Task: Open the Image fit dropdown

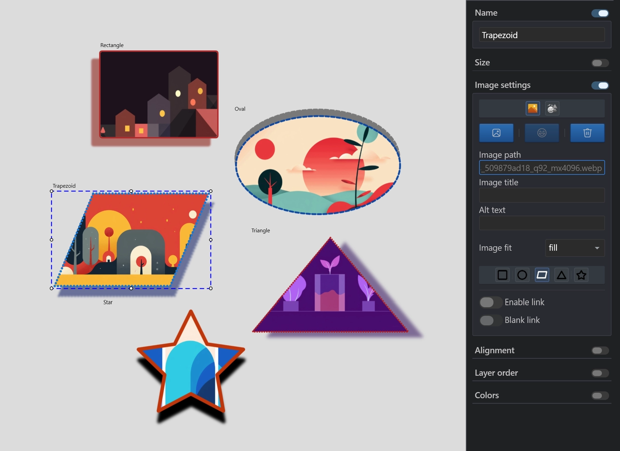Action: (575, 248)
